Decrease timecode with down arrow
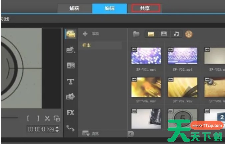The width and height of the screenshot is (225, 144). [x=57, y=131]
